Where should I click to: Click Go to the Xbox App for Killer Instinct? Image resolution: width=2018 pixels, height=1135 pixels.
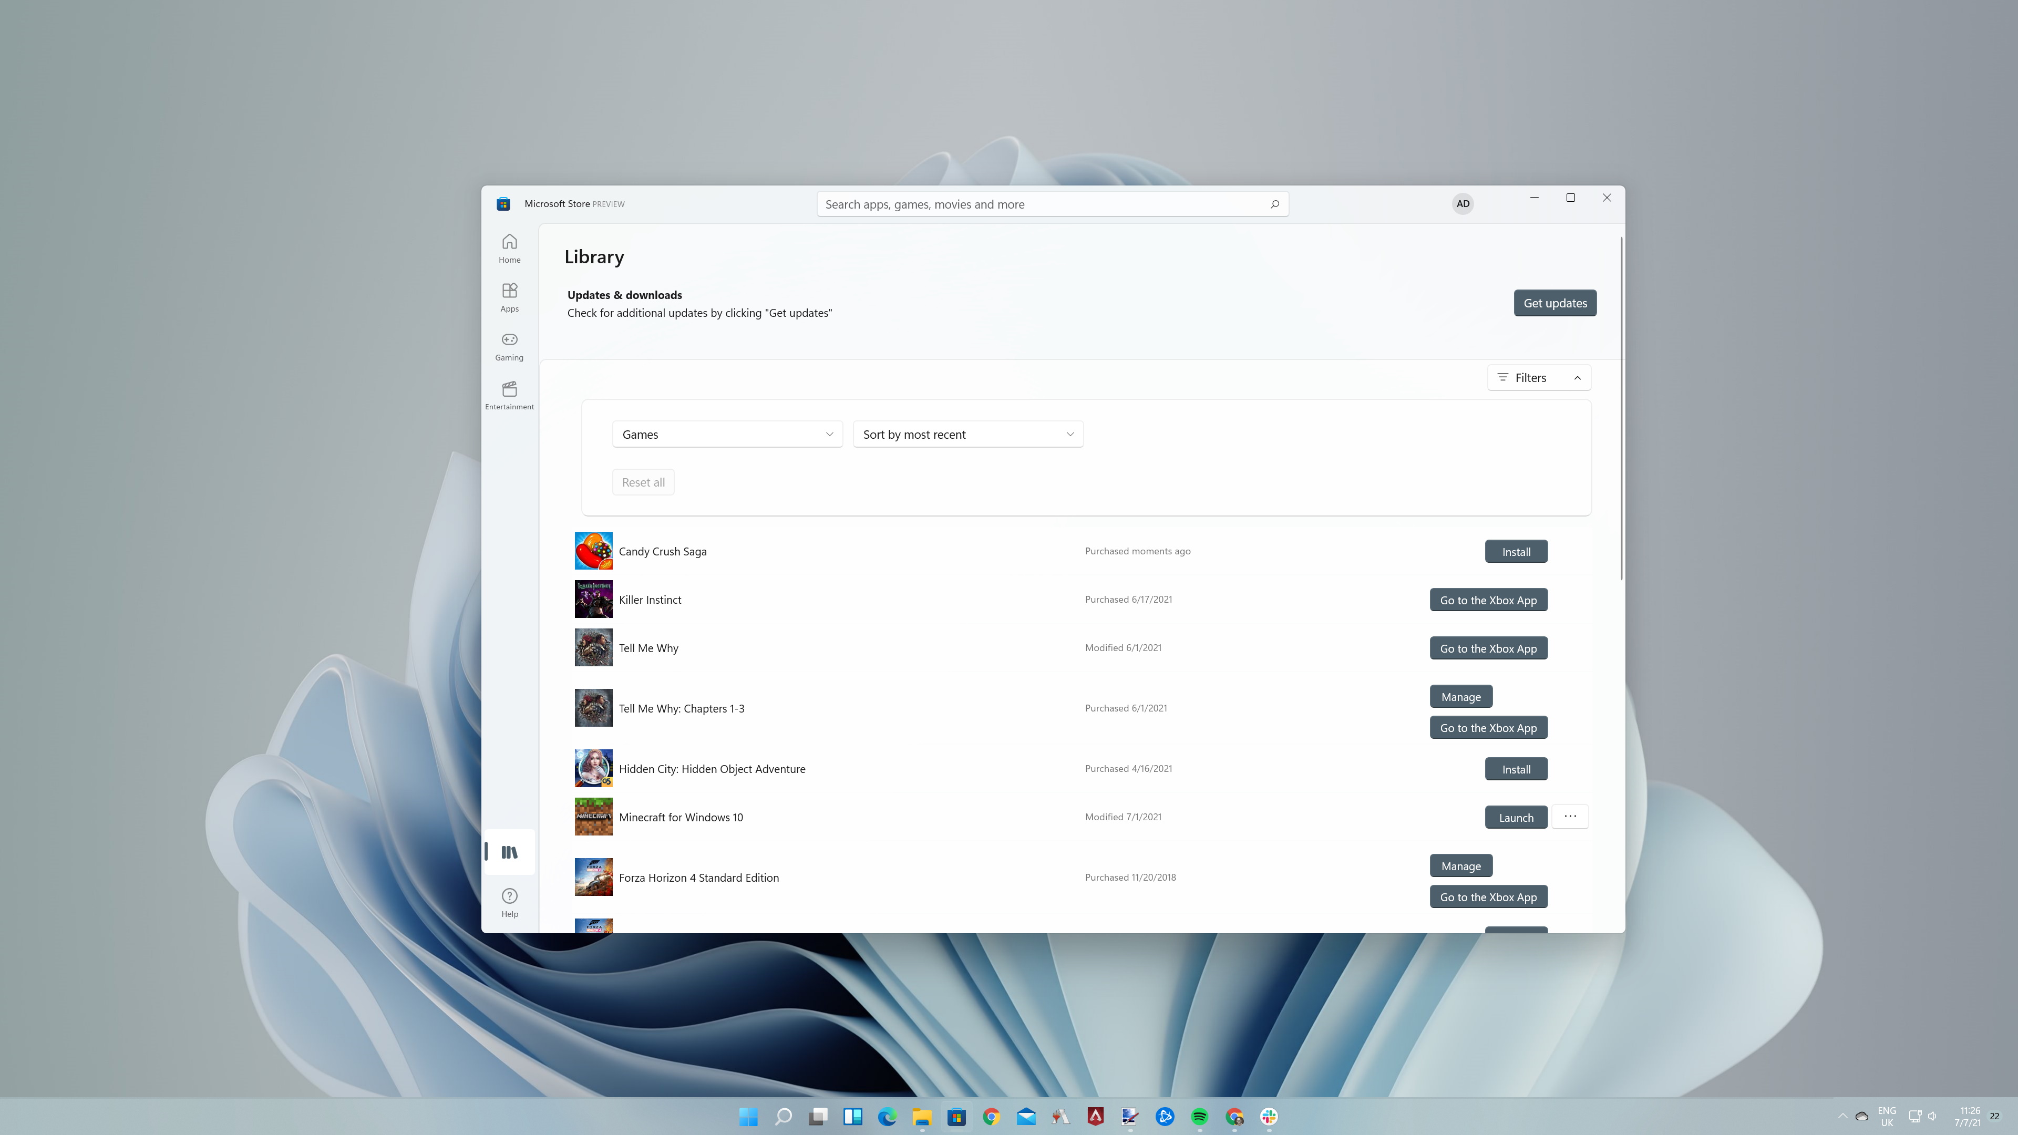coord(1489,599)
